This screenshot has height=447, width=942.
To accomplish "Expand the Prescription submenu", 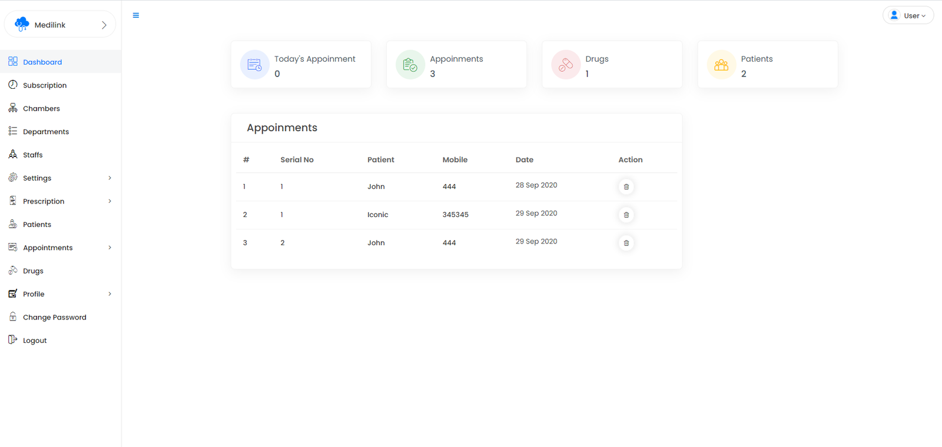I will click(110, 201).
